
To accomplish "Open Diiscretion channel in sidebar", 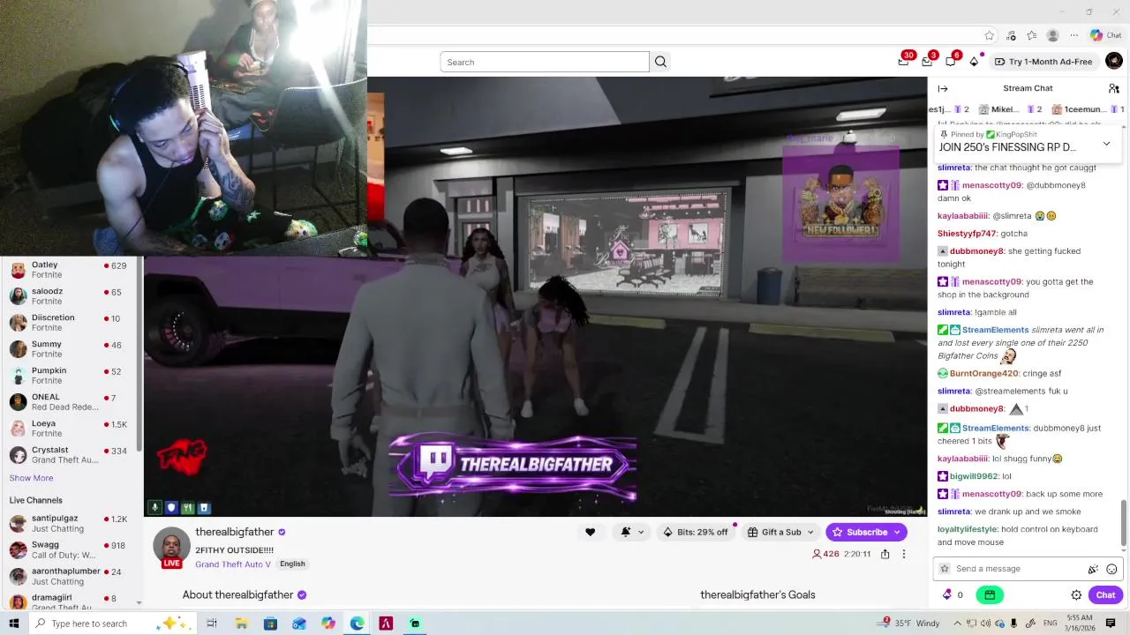I will tap(71, 323).
